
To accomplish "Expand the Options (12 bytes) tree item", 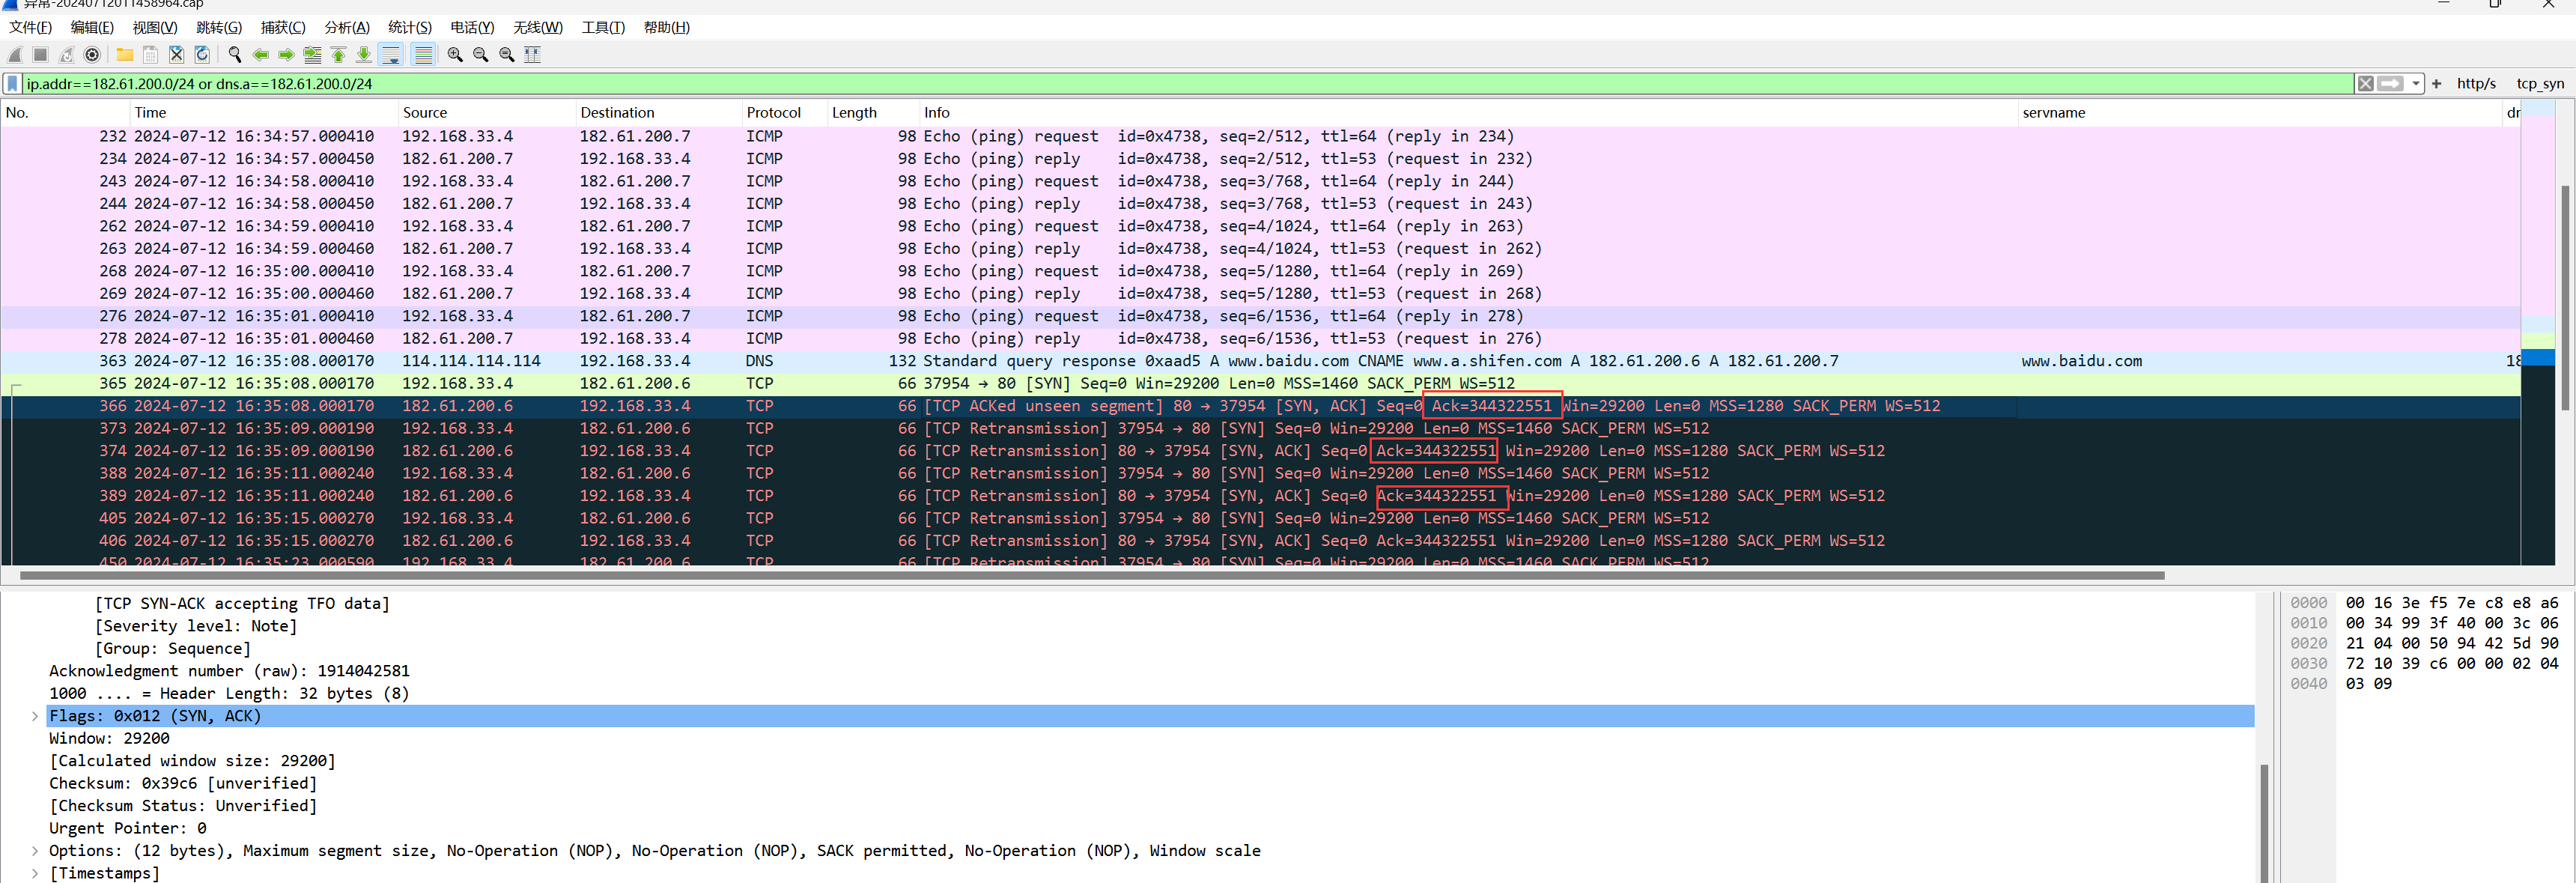I will click(35, 851).
